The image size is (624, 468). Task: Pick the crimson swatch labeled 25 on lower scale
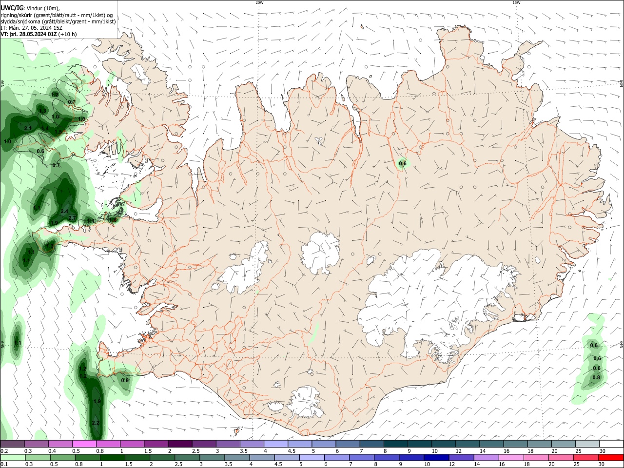[x=586, y=457]
